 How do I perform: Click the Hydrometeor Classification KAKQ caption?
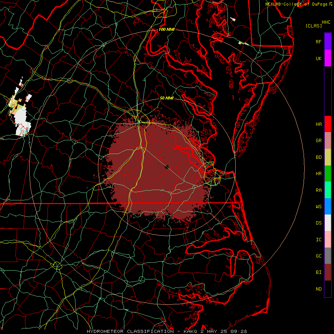(x=167, y=331)
